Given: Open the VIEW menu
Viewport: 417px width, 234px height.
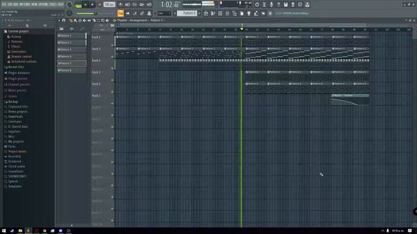Looking at the screenshot, I should [x=35, y=5].
